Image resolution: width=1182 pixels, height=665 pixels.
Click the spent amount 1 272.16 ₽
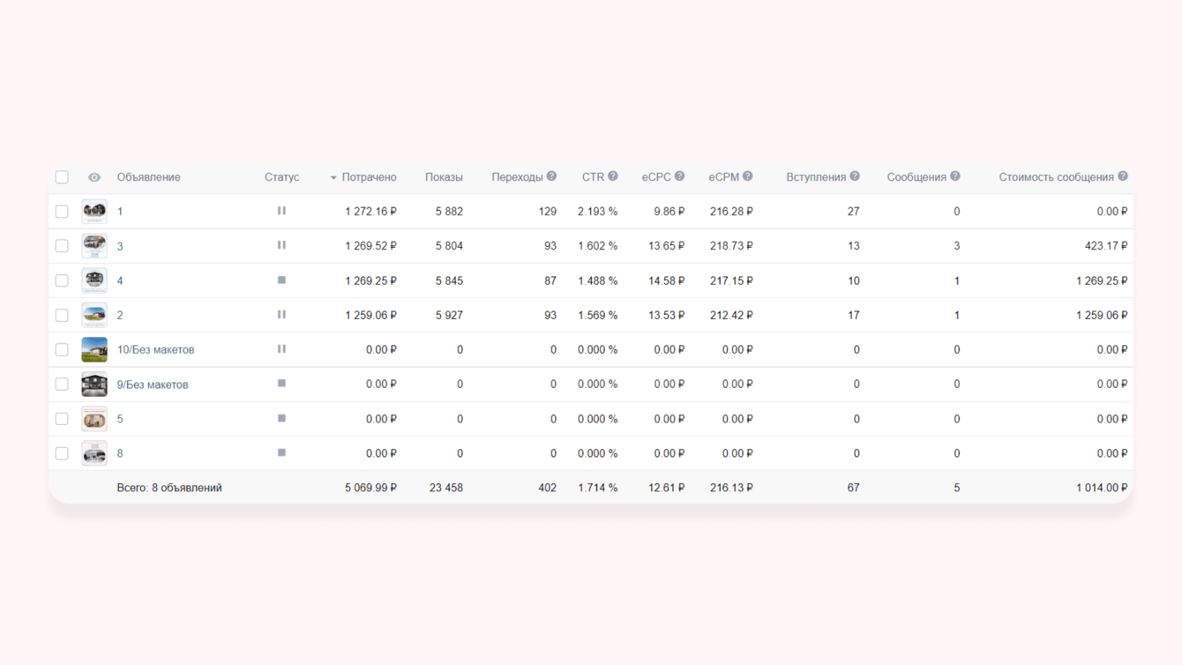pos(370,212)
